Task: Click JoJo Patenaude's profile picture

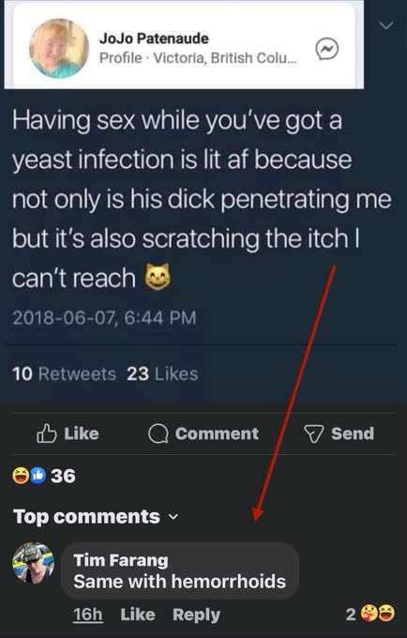Action: pyautogui.click(x=59, y=48)
